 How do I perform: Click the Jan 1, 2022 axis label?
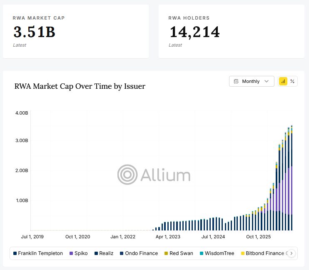(123, 237)
